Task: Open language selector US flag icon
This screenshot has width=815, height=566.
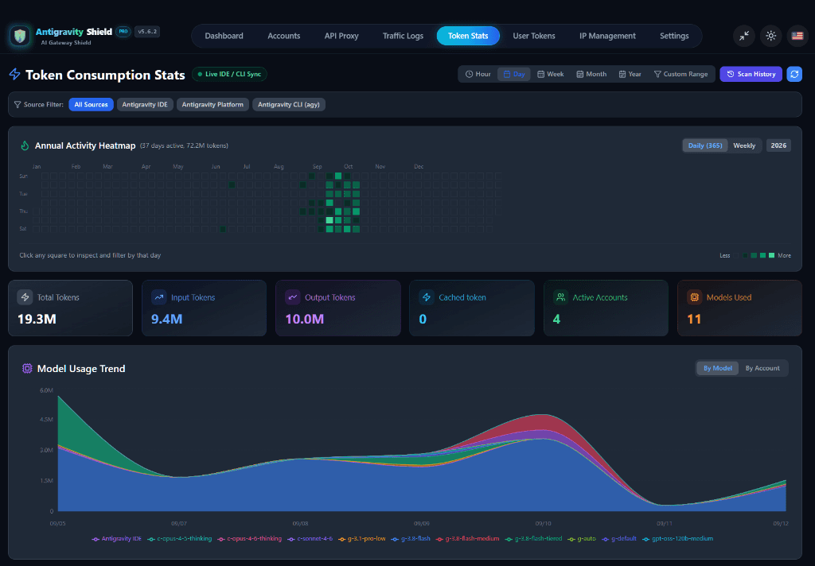Action: tap(797, 36)
